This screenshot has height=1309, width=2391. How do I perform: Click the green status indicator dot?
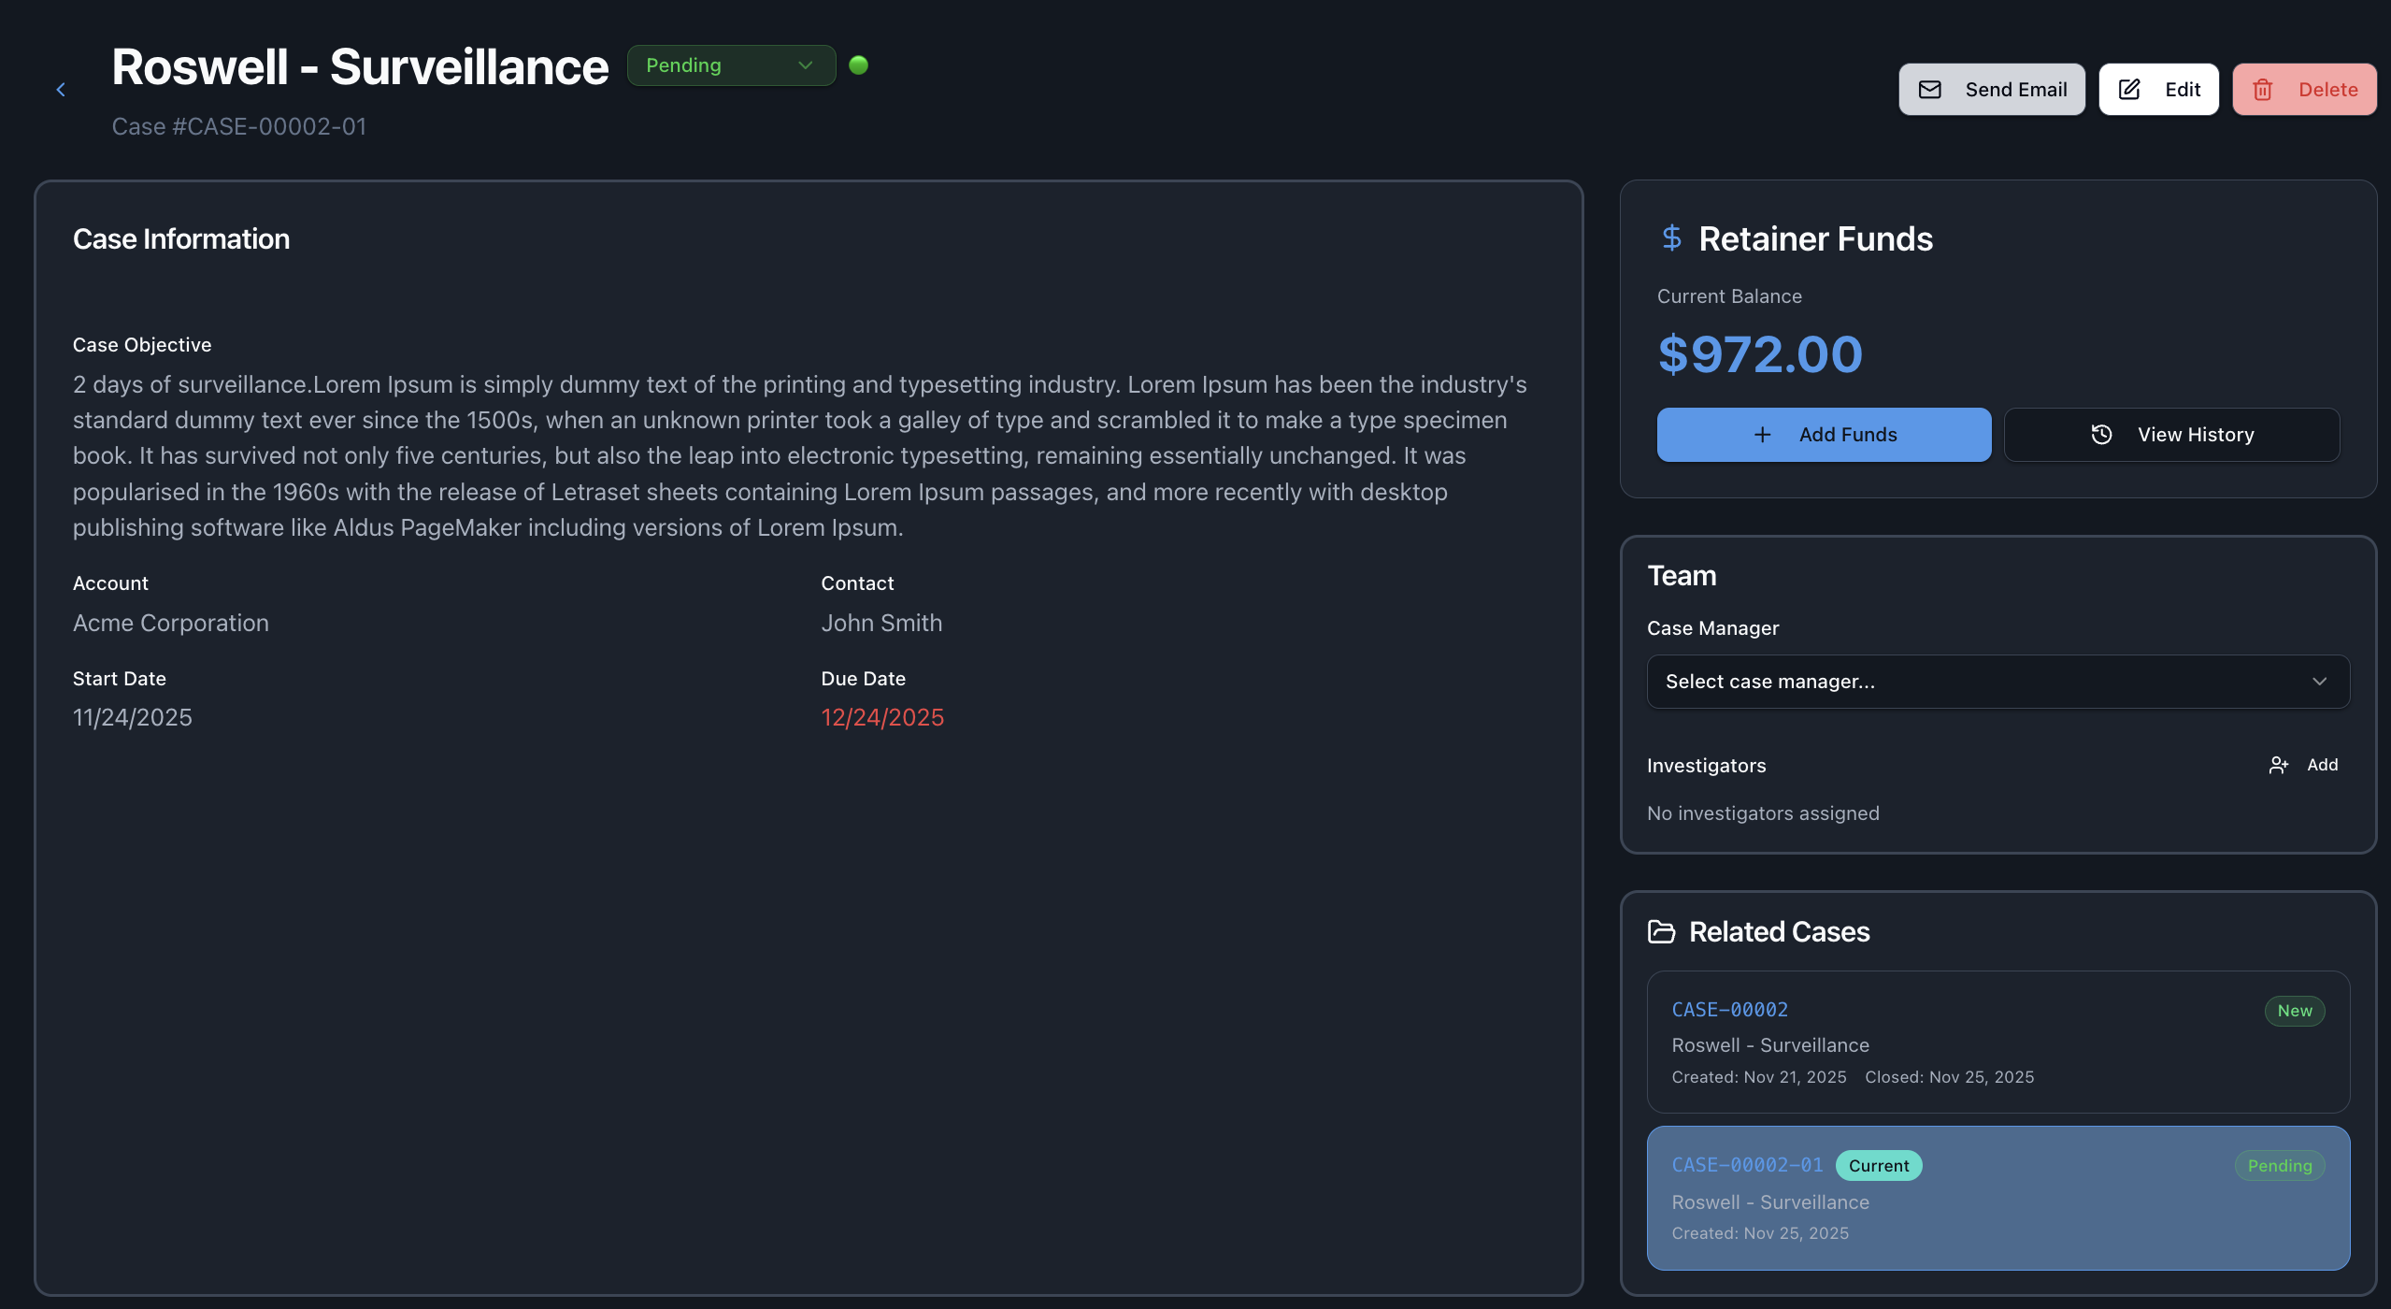tap(858, 65)
